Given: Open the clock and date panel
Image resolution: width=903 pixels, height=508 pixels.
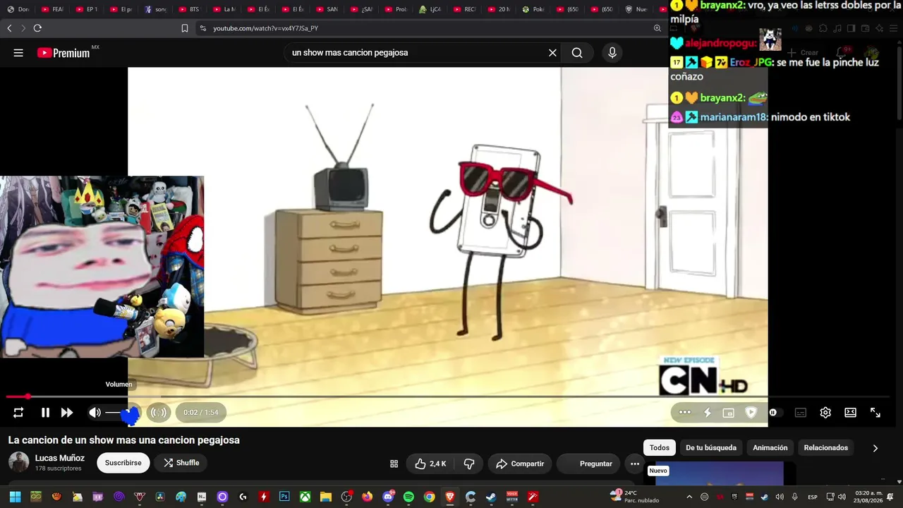Looking at the screenshot, I should [868, 497].
